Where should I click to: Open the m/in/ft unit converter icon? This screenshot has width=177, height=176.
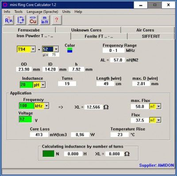coord(45,20)
